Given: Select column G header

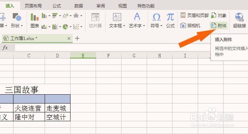Looking at the screenshot, I should (134, 56).
